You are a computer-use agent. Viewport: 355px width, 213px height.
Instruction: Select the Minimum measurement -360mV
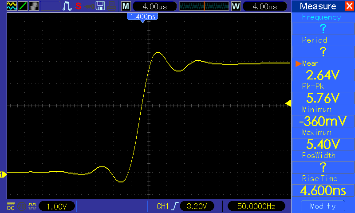pos(323,121)
